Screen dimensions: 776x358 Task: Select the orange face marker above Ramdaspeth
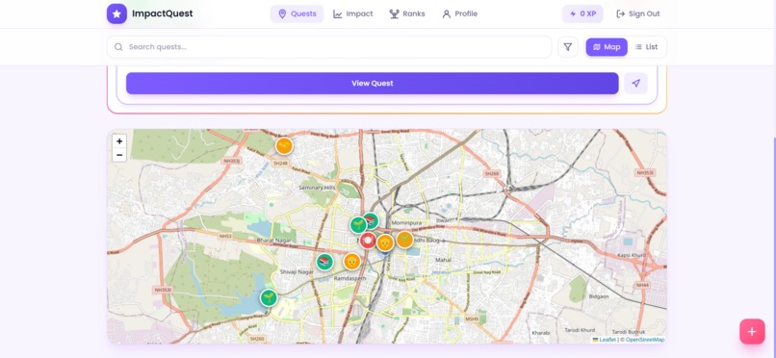click(351, 262)
